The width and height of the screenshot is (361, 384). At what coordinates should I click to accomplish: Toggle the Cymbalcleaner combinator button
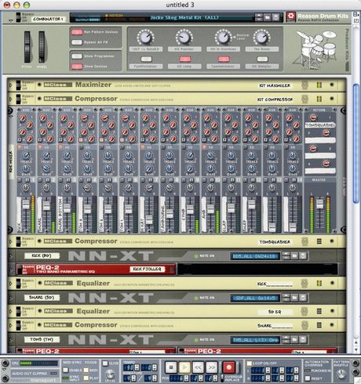(224, 59)
